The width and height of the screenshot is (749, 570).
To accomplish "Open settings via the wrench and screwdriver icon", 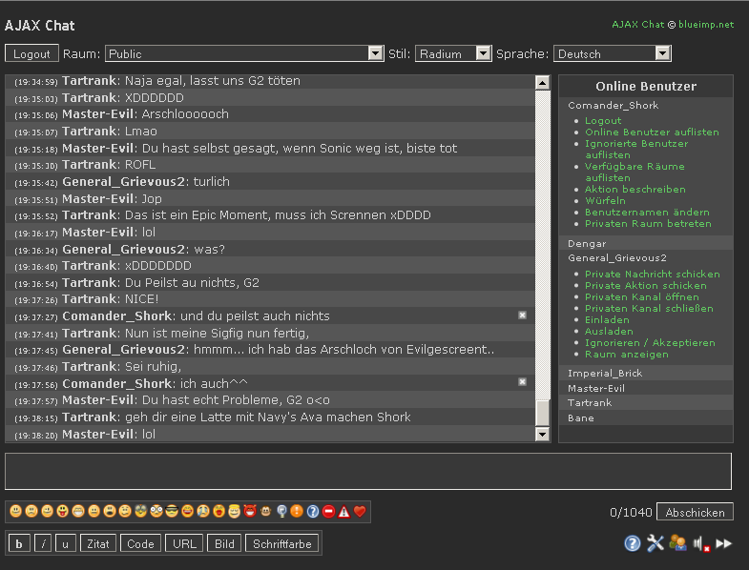I will pos(655,543).
